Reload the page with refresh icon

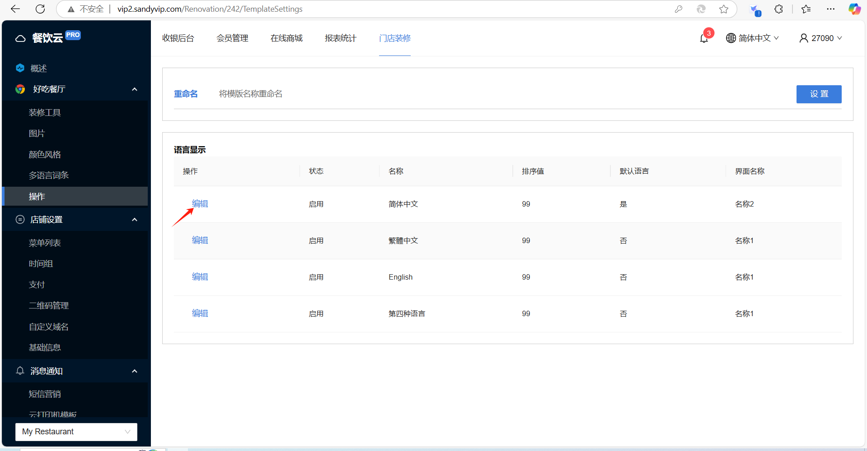(x=40, y=9)
